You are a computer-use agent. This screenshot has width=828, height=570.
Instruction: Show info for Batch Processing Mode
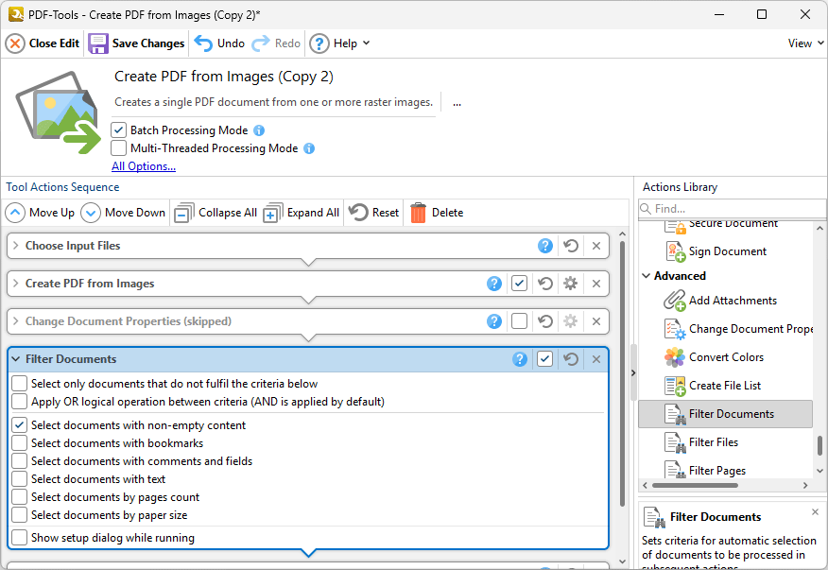pos(259,130)
